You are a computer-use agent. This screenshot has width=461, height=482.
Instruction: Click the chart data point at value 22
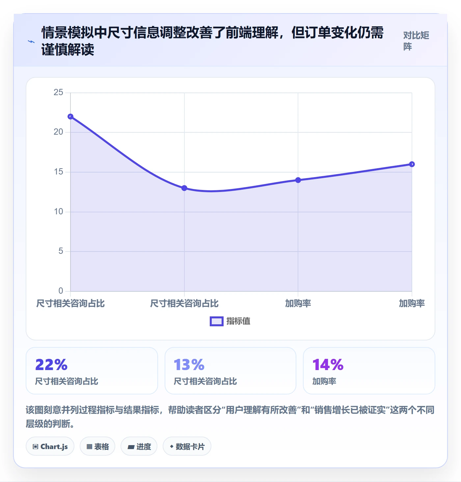pyautogui.click(x=70, y=117)
